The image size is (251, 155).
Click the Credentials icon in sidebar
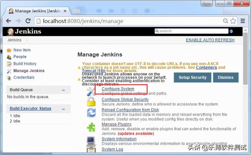pyautogui.click(x=9, y=78)
